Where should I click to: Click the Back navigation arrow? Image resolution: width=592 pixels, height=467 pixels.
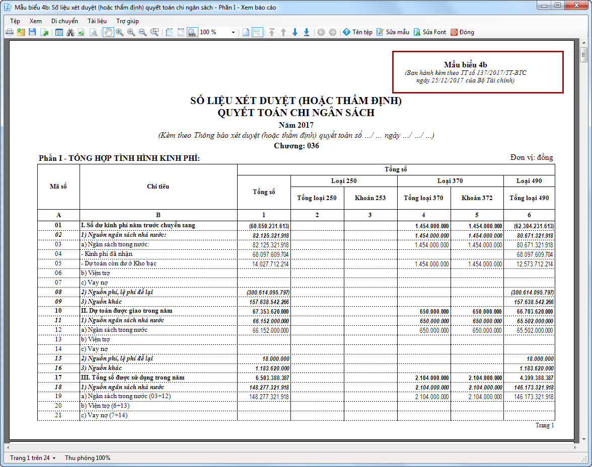pos(321,32)
